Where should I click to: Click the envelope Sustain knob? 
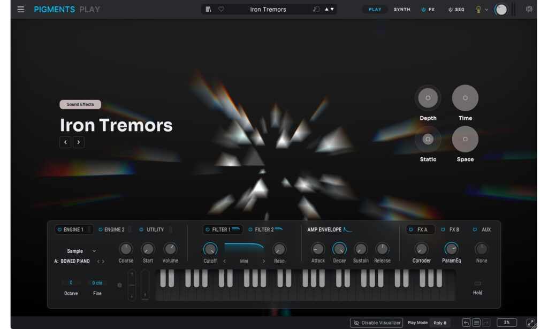click(361, 249)
